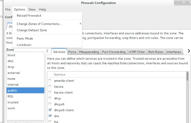Open the View menu
This screenshot has width=191, height=123.
click(x=32, y=9)
